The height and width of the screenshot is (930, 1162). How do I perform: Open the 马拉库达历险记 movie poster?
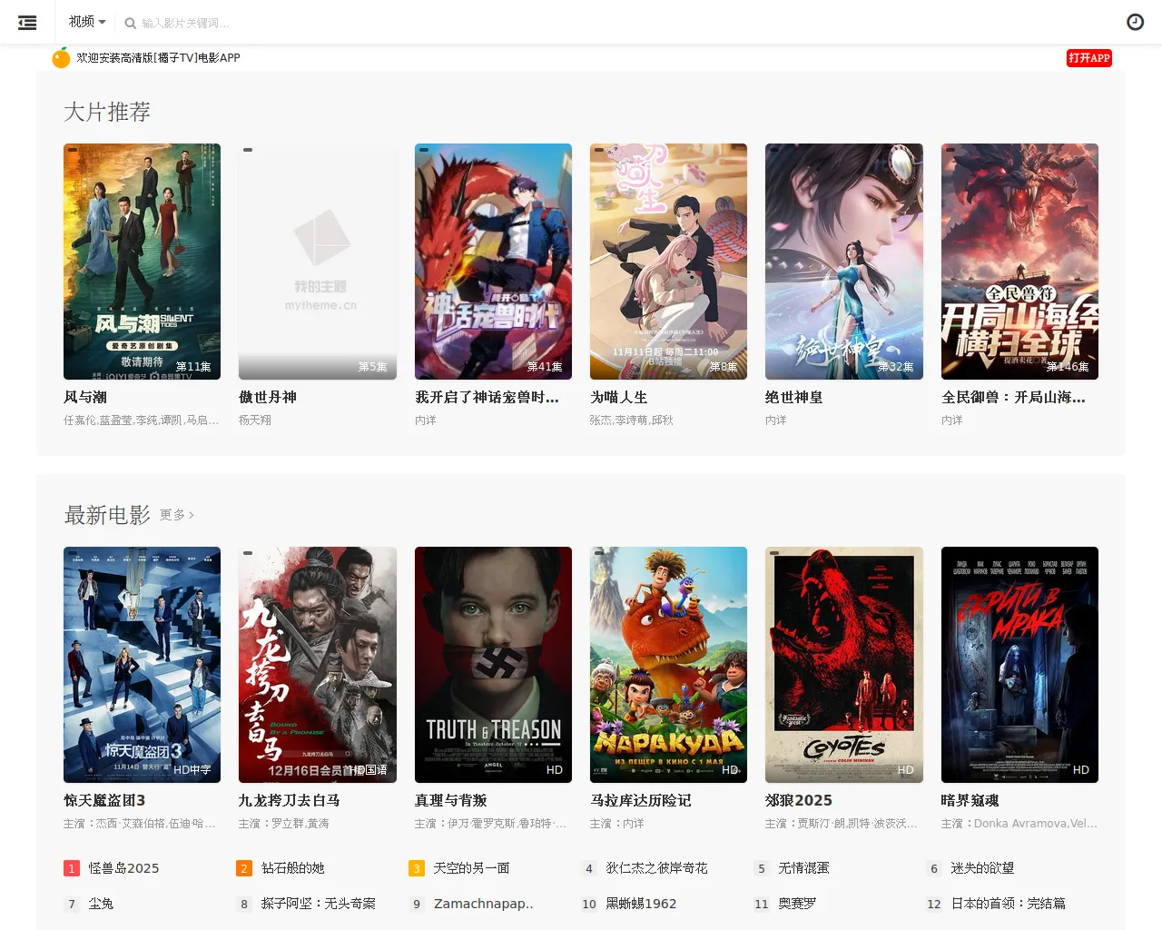click(x=668, y=665)
